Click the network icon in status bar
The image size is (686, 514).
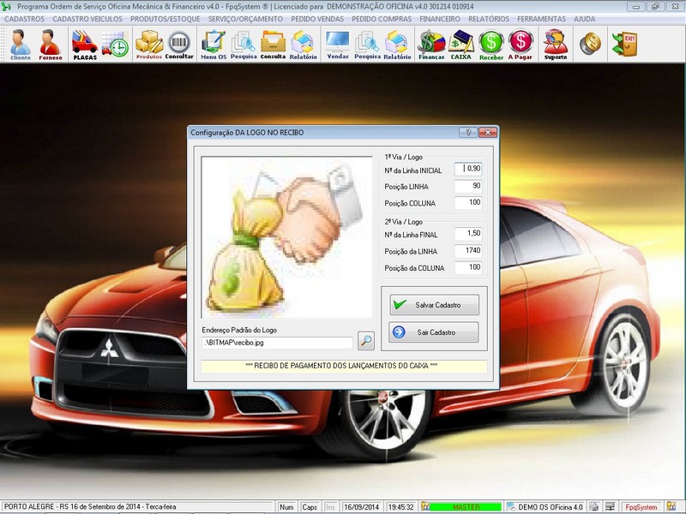coord(610,507)
